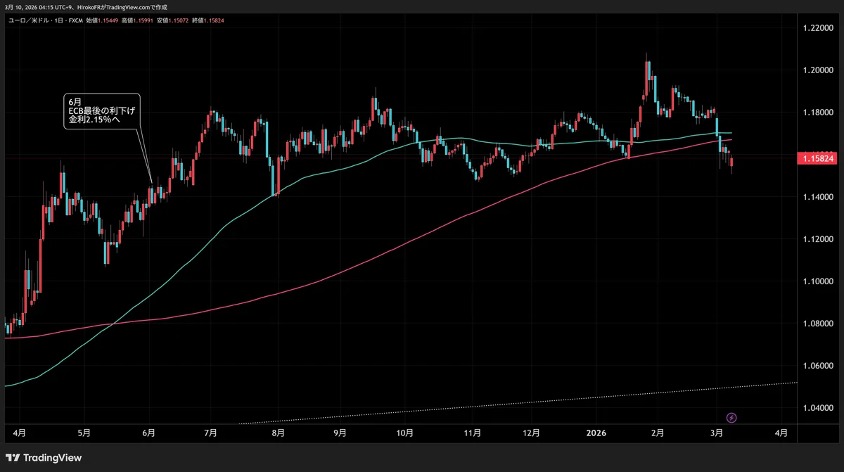
Task: Click the 1.06000 price axis label
Action: (x=818, y=366)
